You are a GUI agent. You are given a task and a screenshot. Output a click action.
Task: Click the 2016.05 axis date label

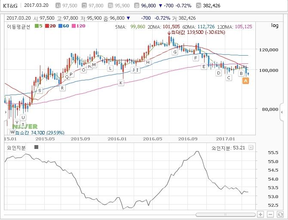pyautogui.click(x=153, y=139)
